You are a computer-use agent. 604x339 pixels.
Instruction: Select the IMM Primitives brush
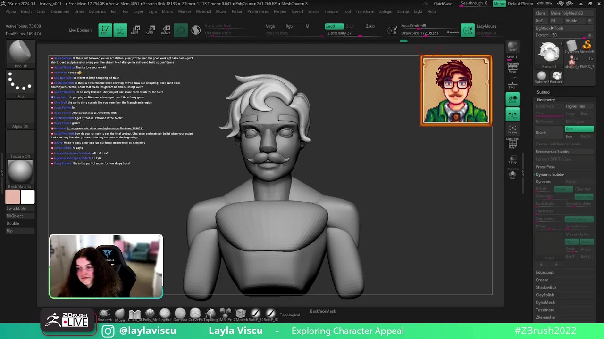(226, 314)
